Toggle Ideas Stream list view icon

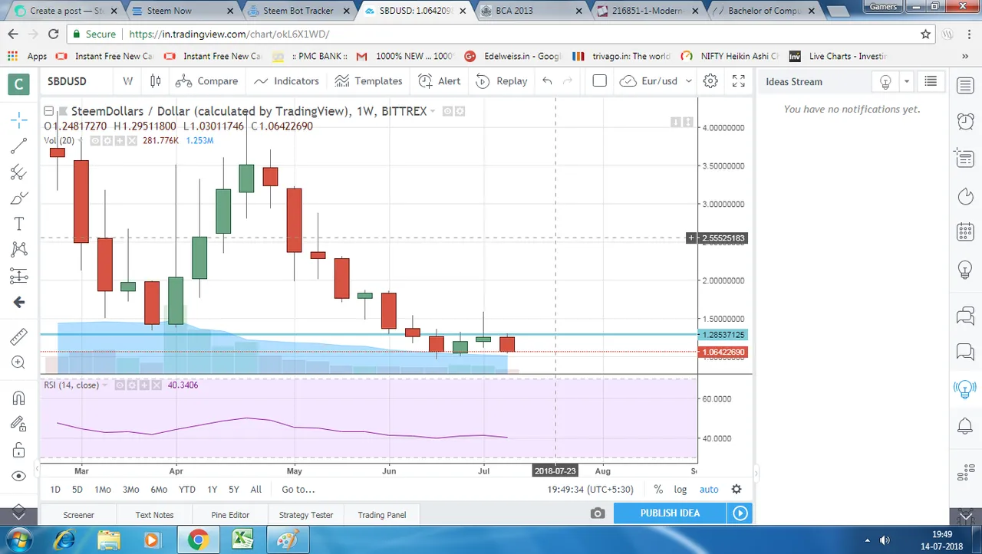point(931,81)
